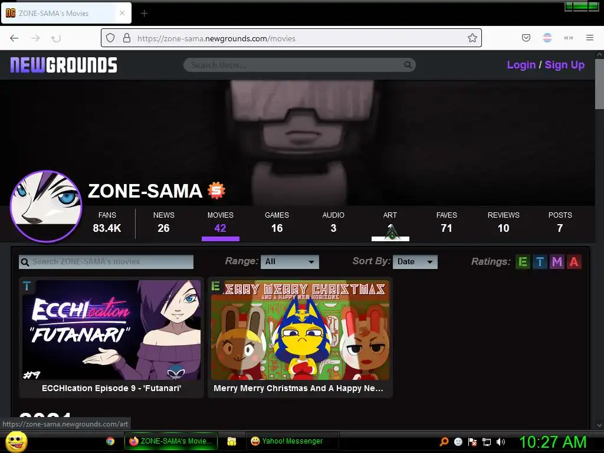Click the padlock site security icon
Viewport: 604px width, 453px height.
click(127, 38)
